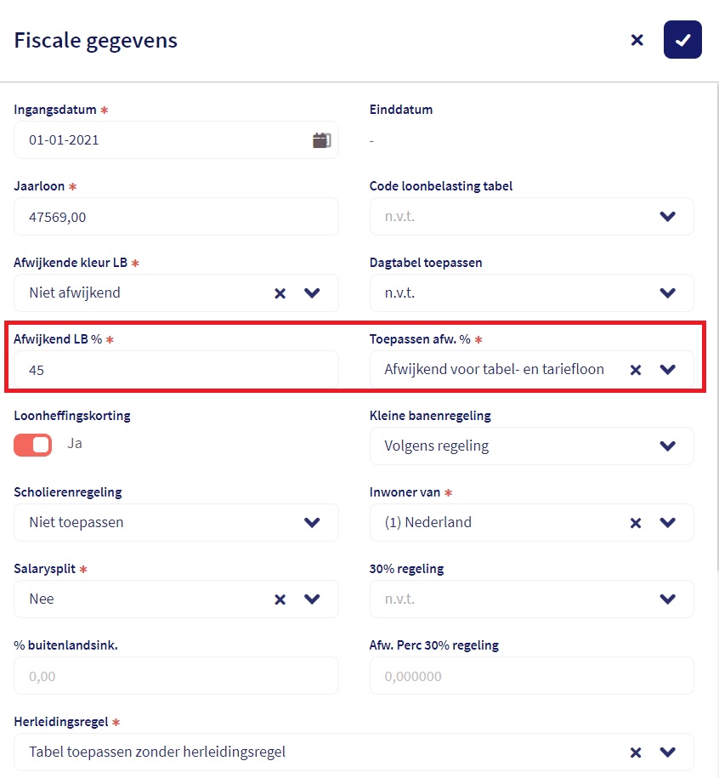Click the Afwijkend LB % field
The width and height of the screenshot is (719, 778).
176,370
